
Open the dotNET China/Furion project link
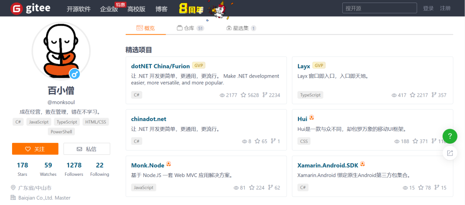(x=161, y=66)
